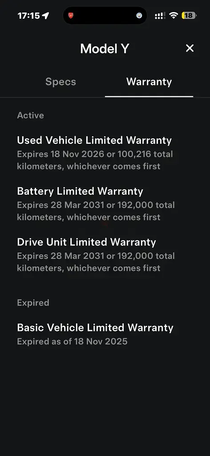
Task: Tap the Active section heading
Action: [31, 115]
